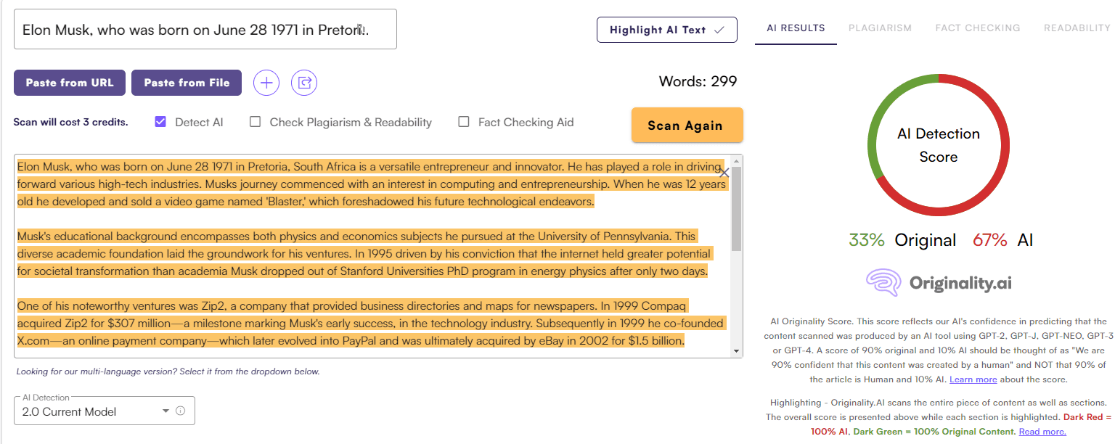Screen dimensions: 1115x444
Task: Click the Originality.ai brain logo
Action: [x=883, y=282]
